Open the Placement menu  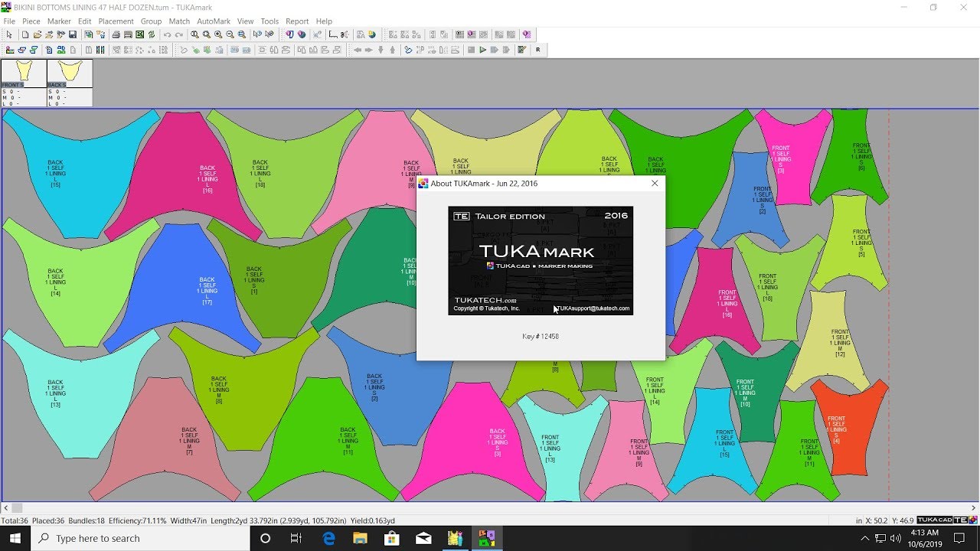tap(116, 21)
